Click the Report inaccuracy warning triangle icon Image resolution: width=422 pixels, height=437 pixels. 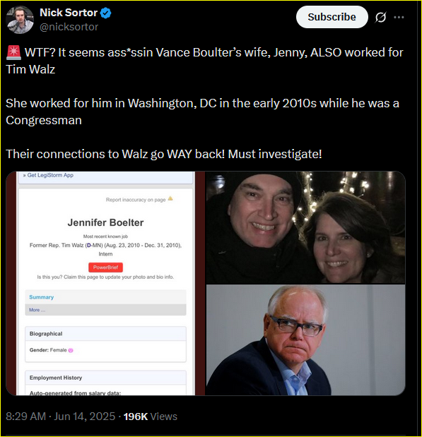170,198
